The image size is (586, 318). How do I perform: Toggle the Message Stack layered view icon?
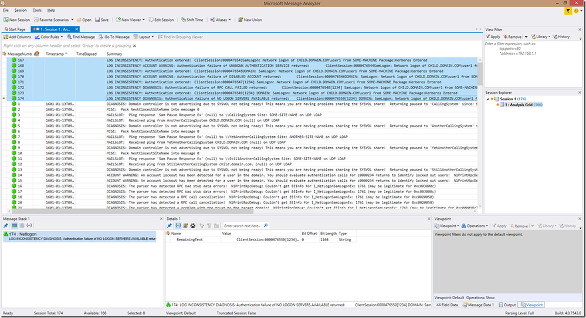[x=15, y=226]
